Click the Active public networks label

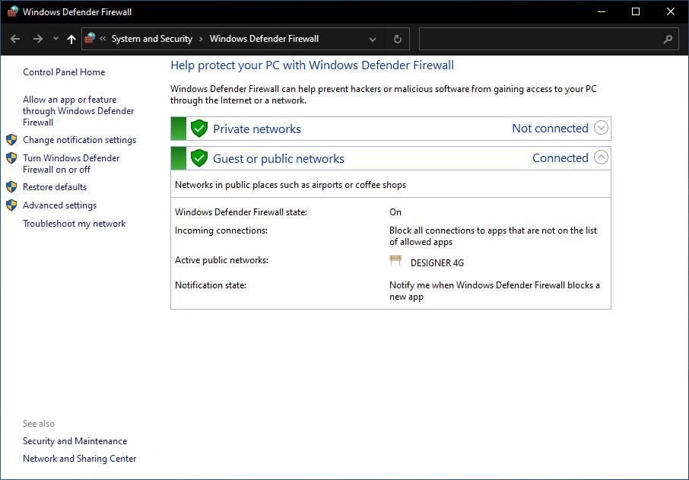coord(221,260)
